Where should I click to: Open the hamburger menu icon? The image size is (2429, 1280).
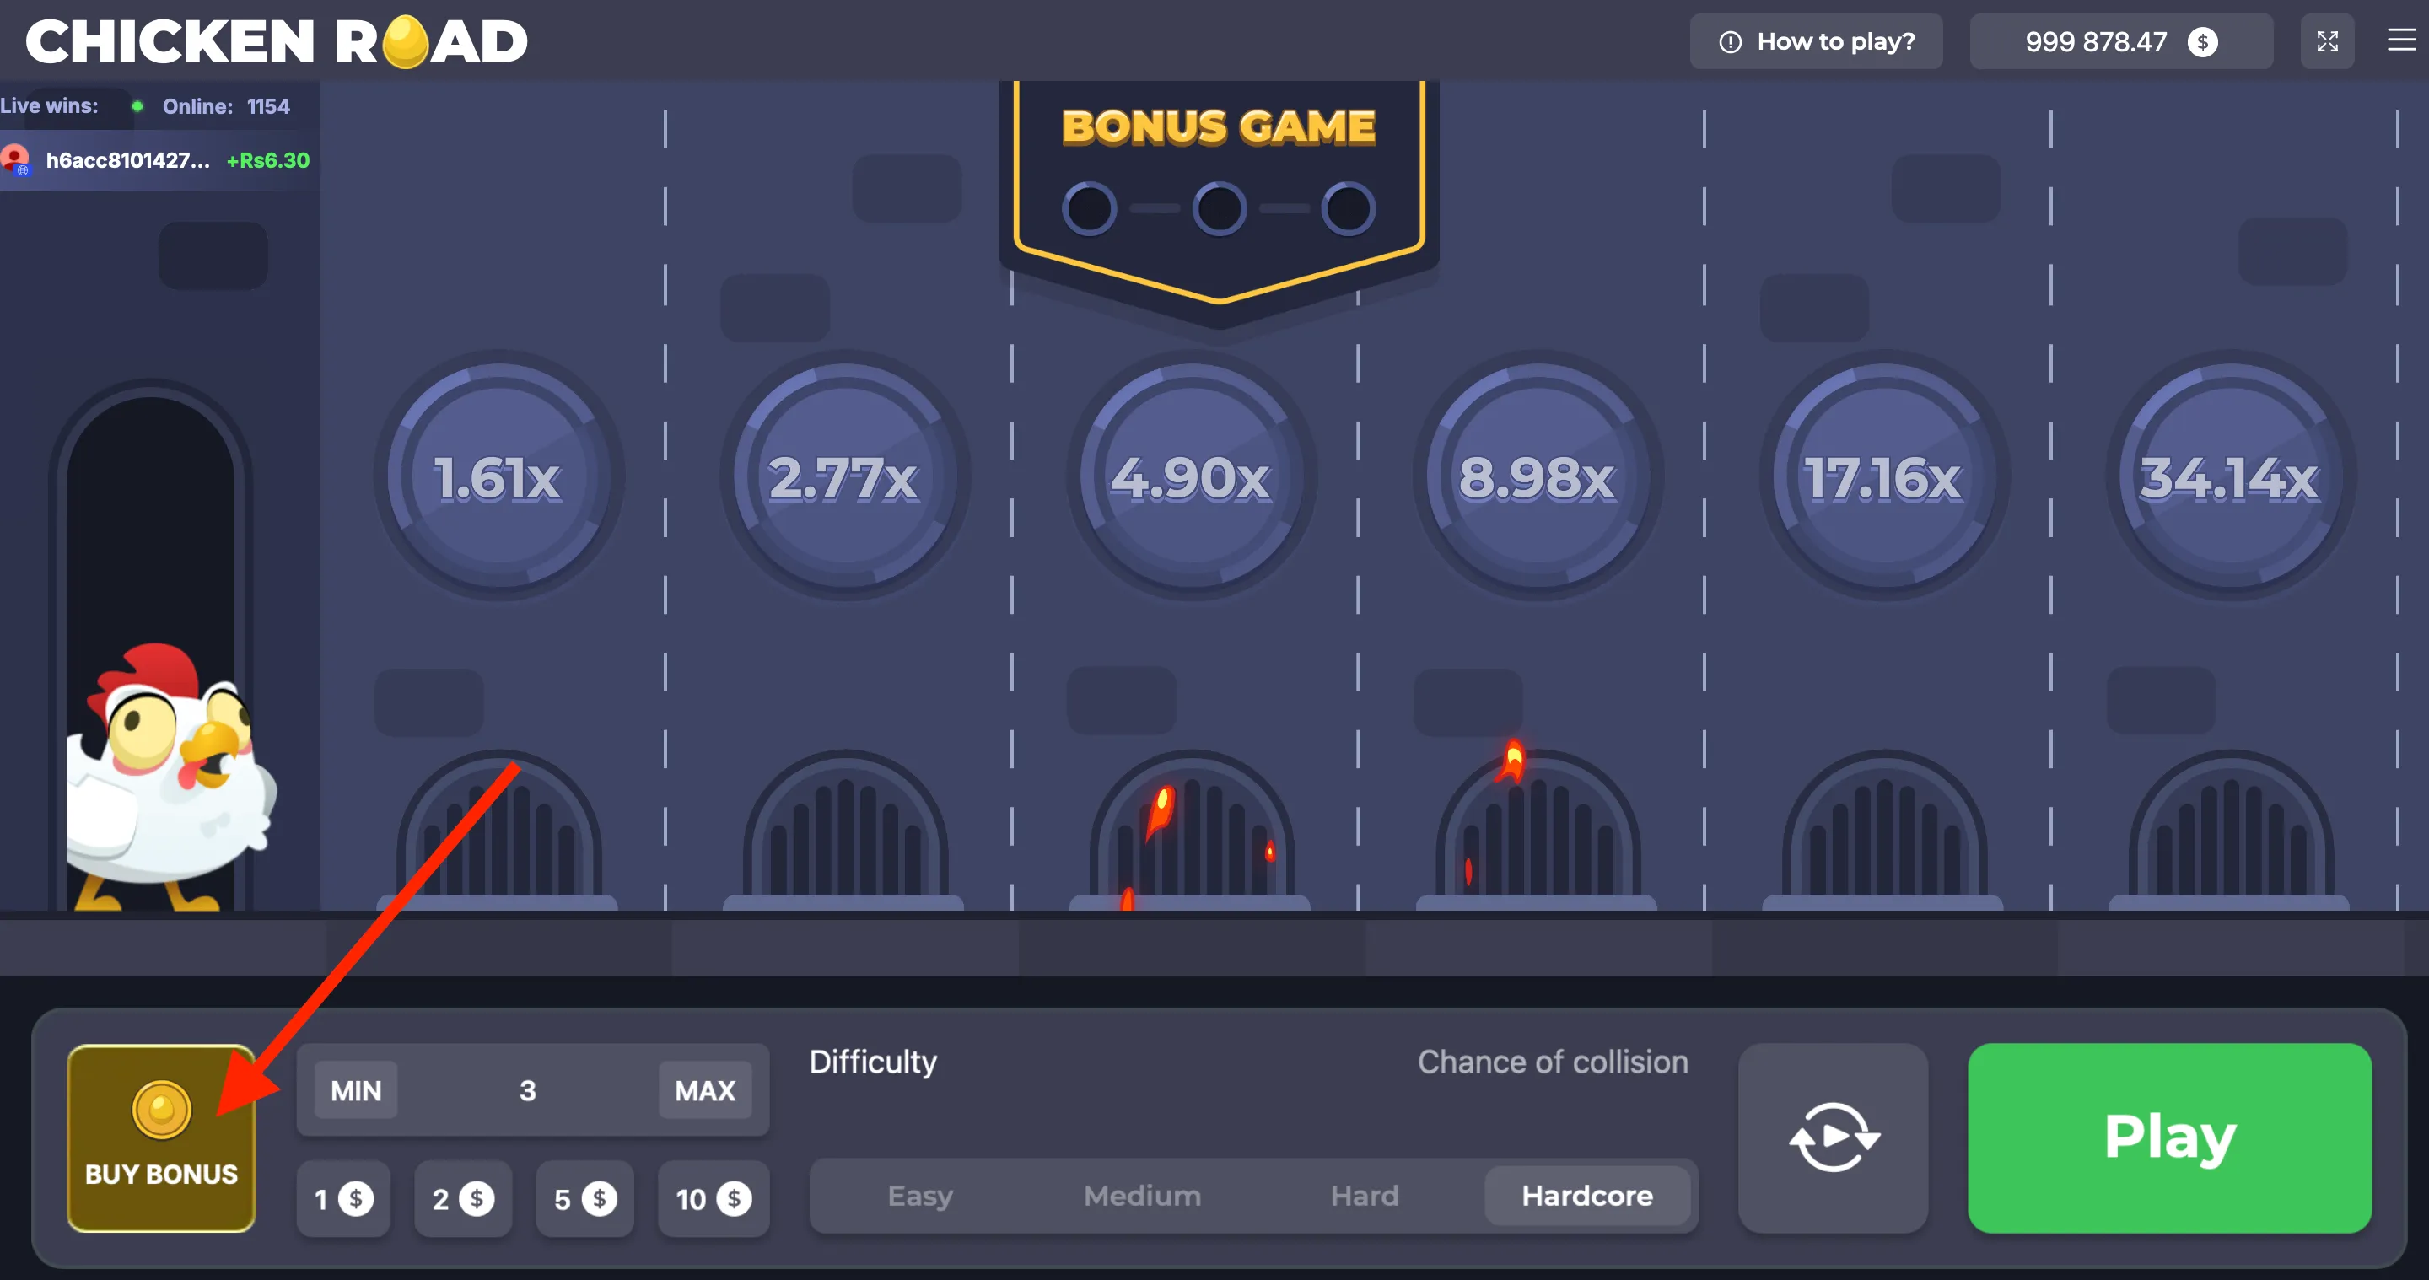[x=2400, y=40]
